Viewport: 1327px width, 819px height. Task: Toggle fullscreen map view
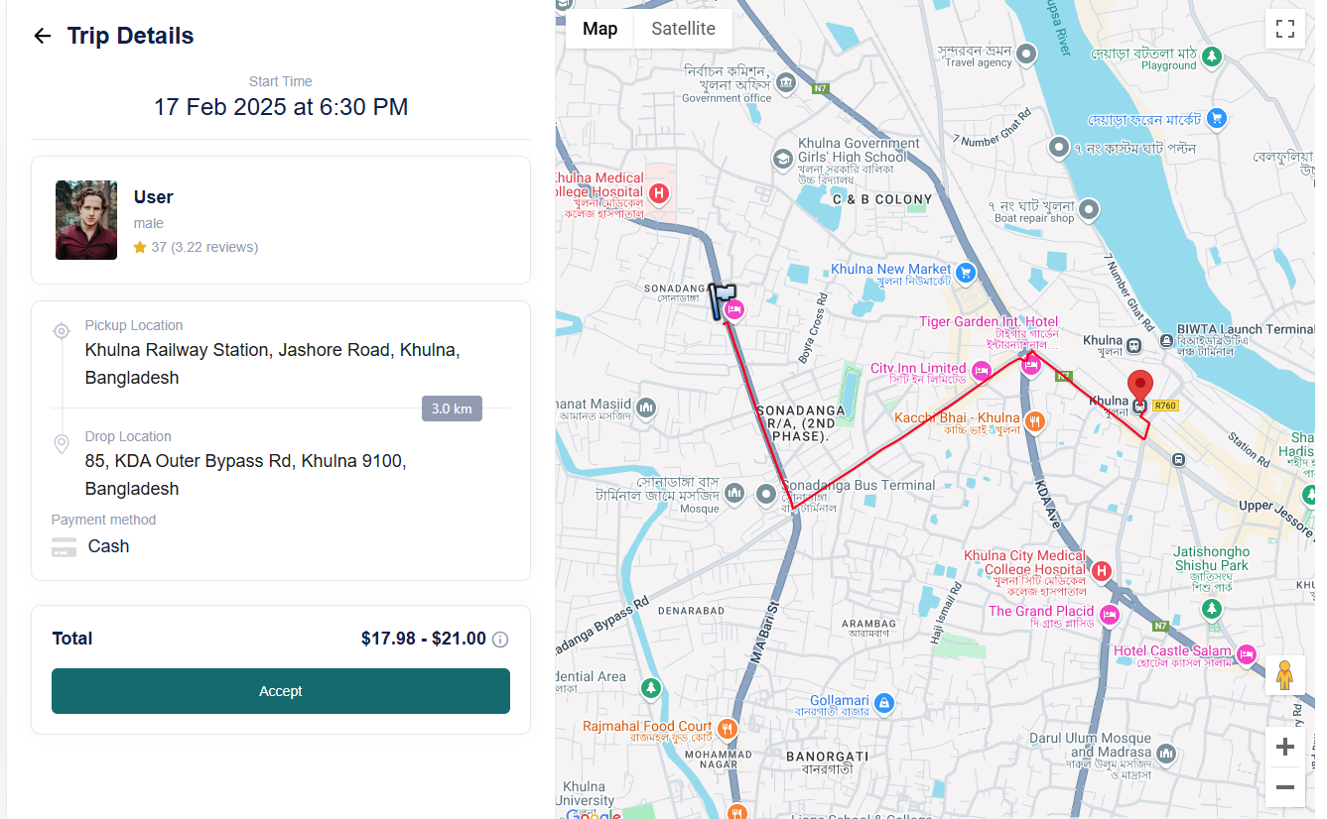coord(1284,29)
